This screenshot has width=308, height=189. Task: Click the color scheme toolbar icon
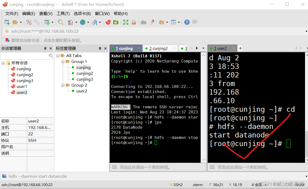(x=71, y=22)
